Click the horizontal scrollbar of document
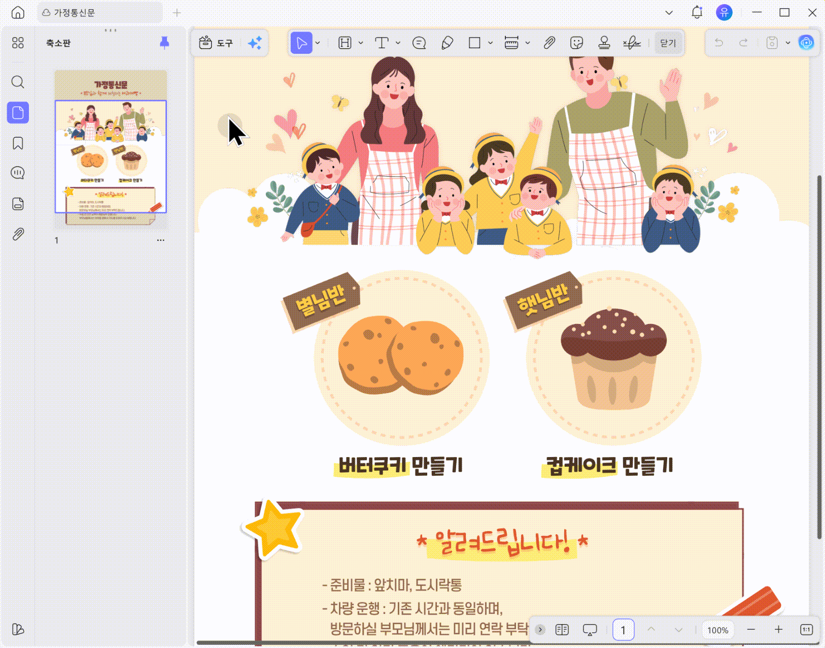The height and width of the screenshot is (648, 825). tap(363, 643)
